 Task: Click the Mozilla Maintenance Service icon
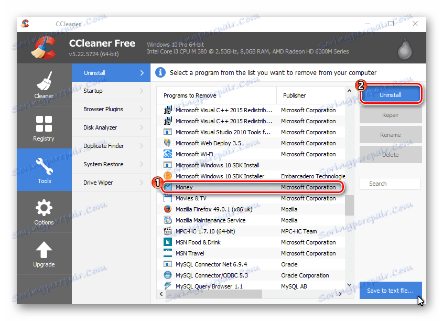(x=168, y=220)
